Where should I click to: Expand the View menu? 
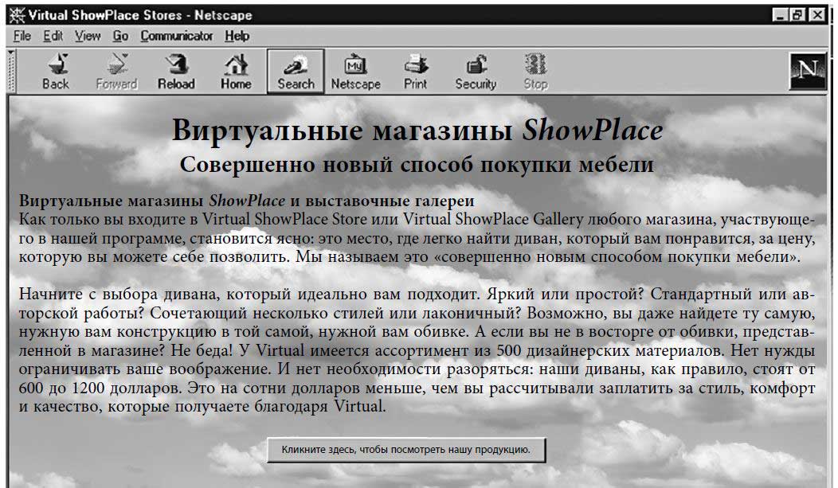coord(88,36)
